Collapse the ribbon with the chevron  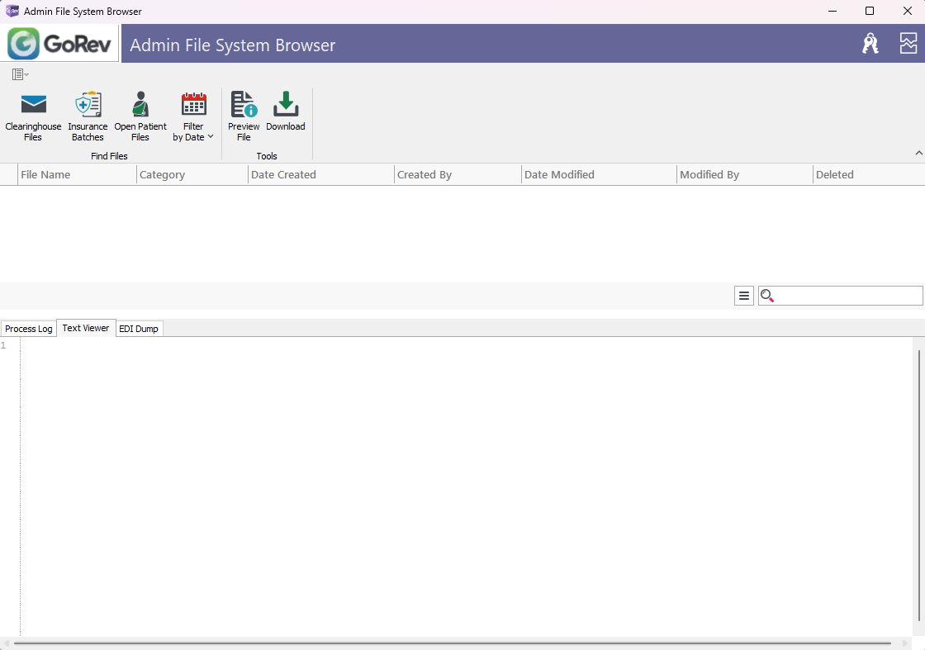pos(919,153)
